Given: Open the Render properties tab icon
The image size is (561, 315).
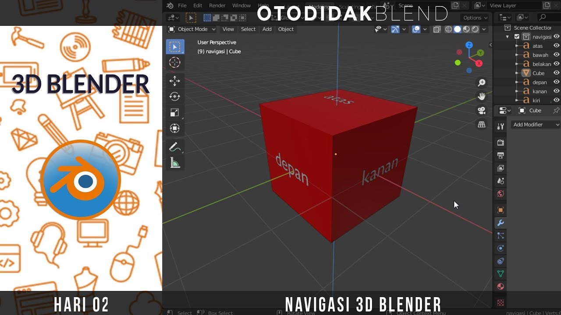Looking at the screenshot, I should pyautogui.click(x=501, y=143).
